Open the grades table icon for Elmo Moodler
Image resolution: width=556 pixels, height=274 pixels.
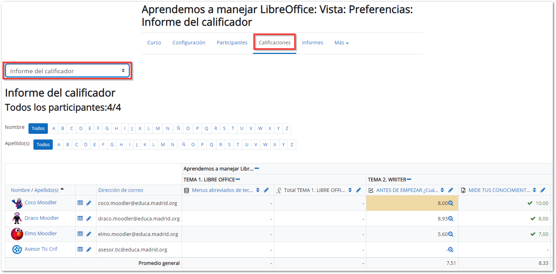80,234
